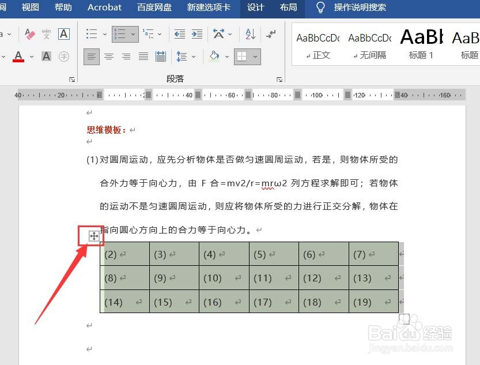Screen dimensions: 480x365
Task: Click the Shading paint bucket icon
Action: (x=214, y=56)
